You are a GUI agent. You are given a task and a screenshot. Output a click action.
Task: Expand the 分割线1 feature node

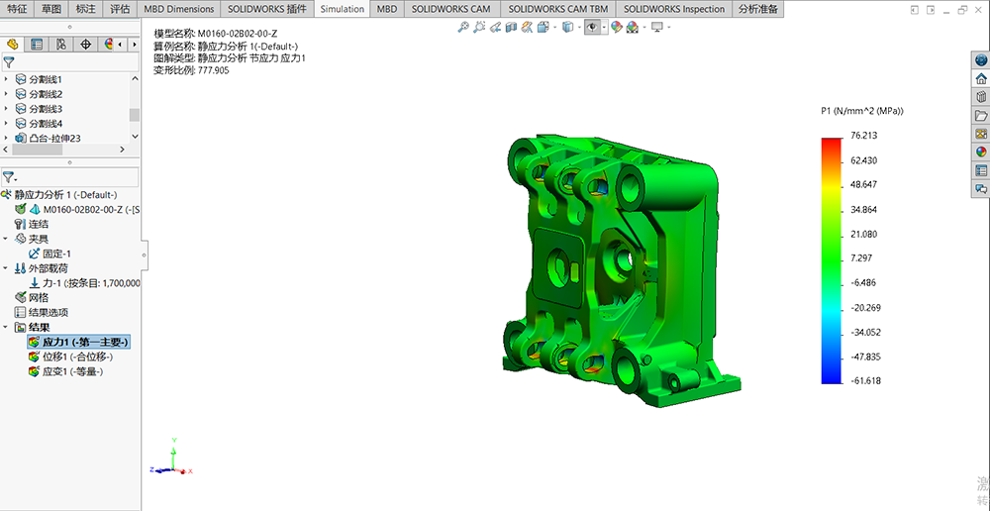[x=7, y=79]
